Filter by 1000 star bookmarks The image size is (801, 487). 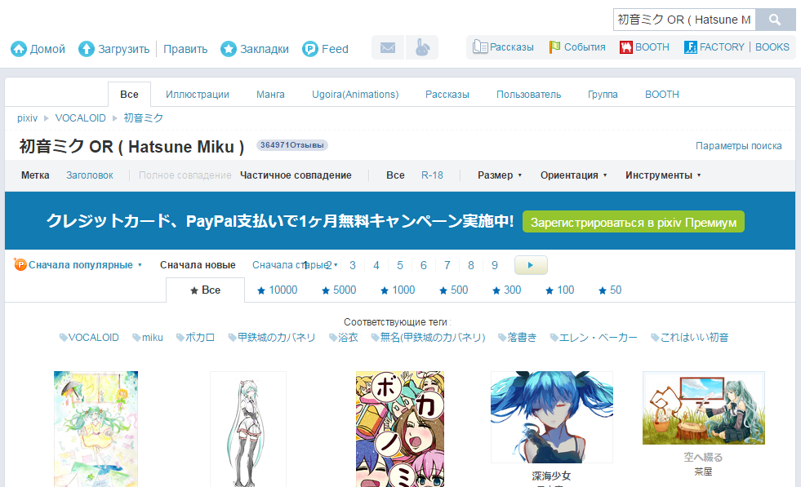pyautogui.click(x=398, y=290)
